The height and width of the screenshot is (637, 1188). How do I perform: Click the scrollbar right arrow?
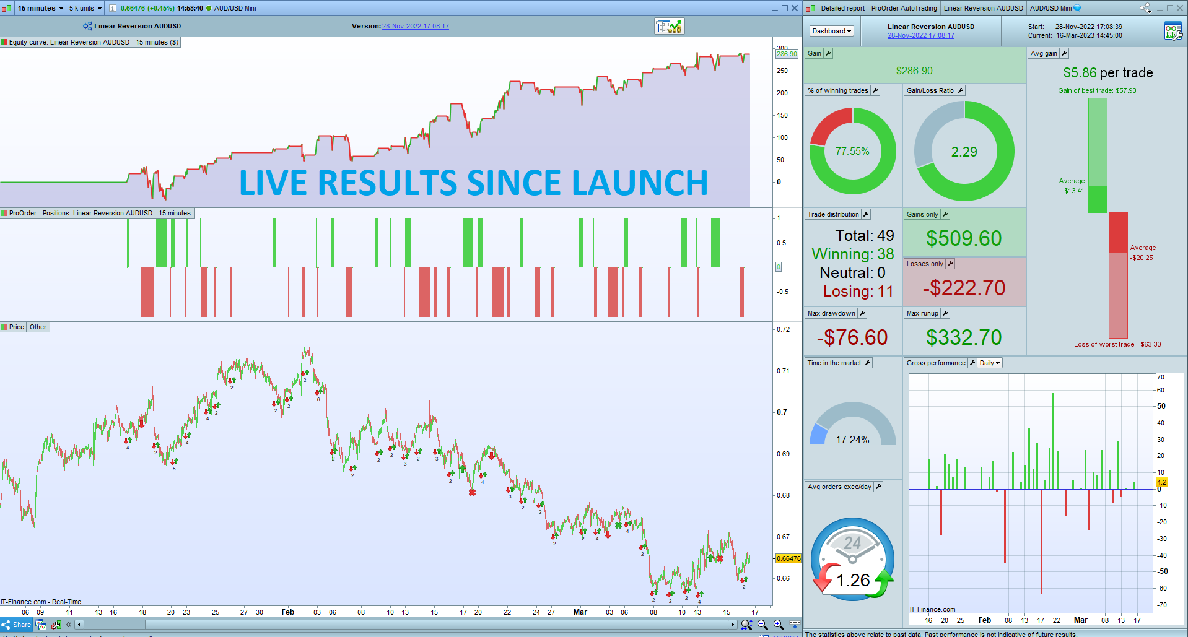(x=733, y=625)
